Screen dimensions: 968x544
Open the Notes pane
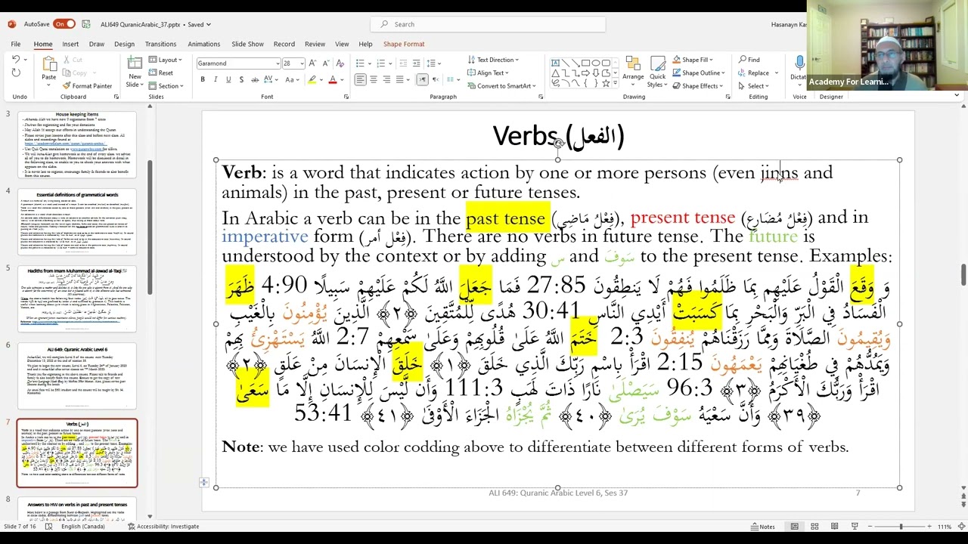(x=763, y=527)
